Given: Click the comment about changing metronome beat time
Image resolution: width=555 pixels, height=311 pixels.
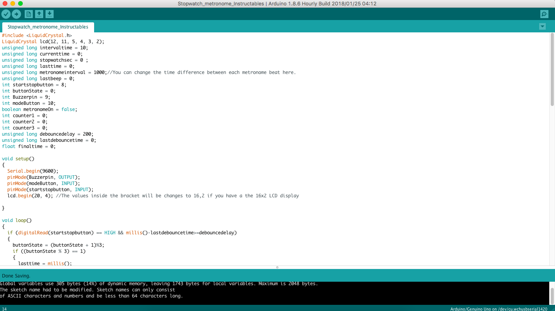Looking at the screenshot, I should [x=202, y=72].
